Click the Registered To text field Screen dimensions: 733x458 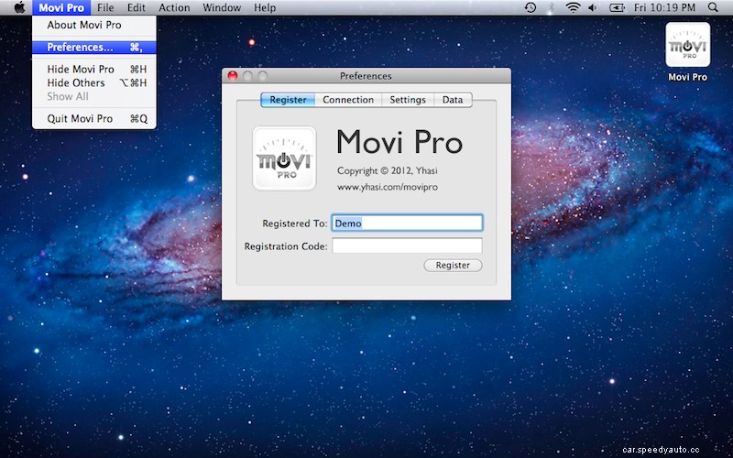(407, 223)
